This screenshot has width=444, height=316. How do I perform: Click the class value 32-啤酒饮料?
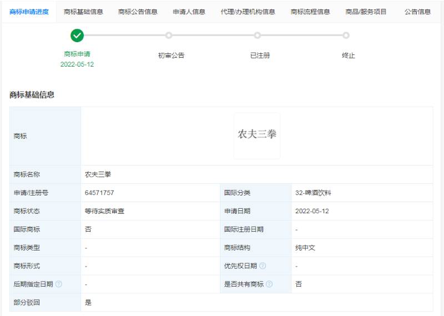[x=313, y=193]
